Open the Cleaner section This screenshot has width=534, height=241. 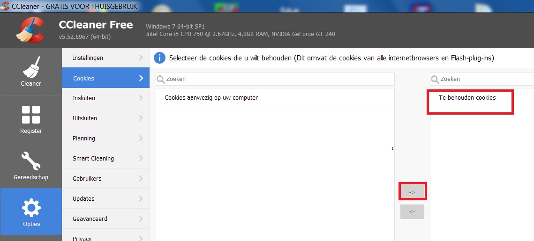pos(30,72)
